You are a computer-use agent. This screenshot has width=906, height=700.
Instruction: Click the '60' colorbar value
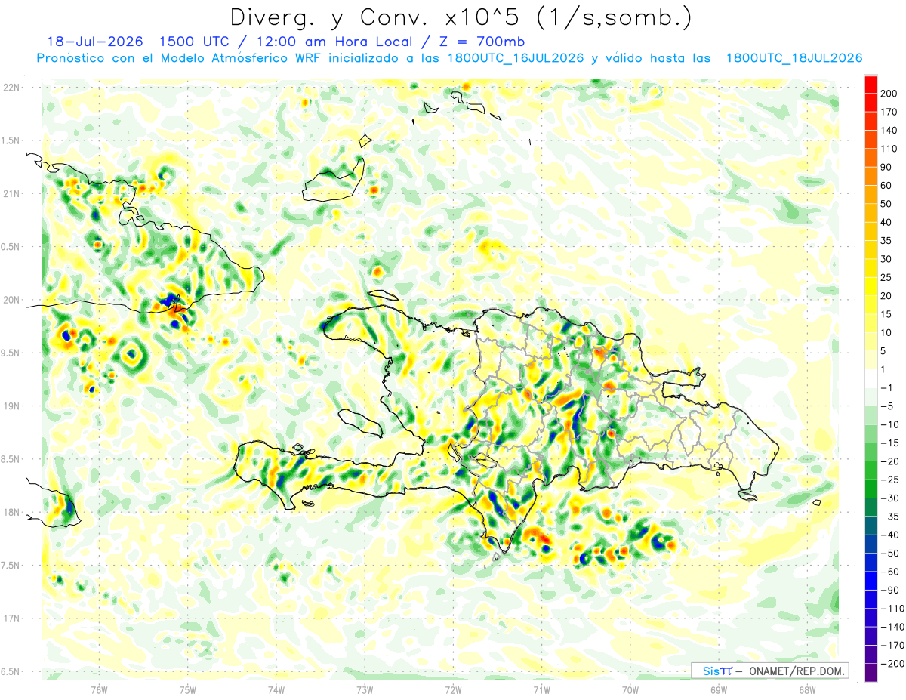(x=886, y=185)
